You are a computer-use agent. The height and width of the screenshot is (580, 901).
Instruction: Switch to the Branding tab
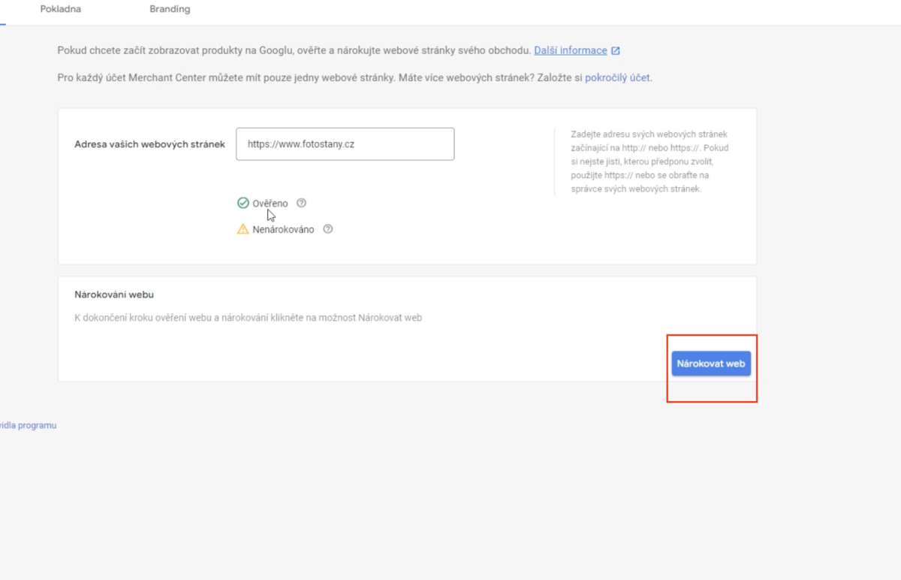(x=170, y=10)
